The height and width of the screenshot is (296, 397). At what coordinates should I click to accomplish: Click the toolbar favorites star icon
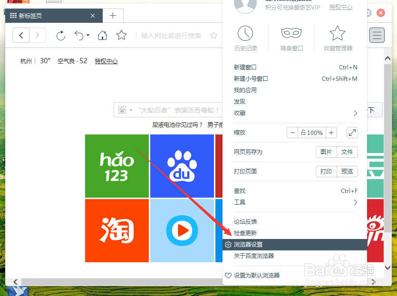coord(121,35)
